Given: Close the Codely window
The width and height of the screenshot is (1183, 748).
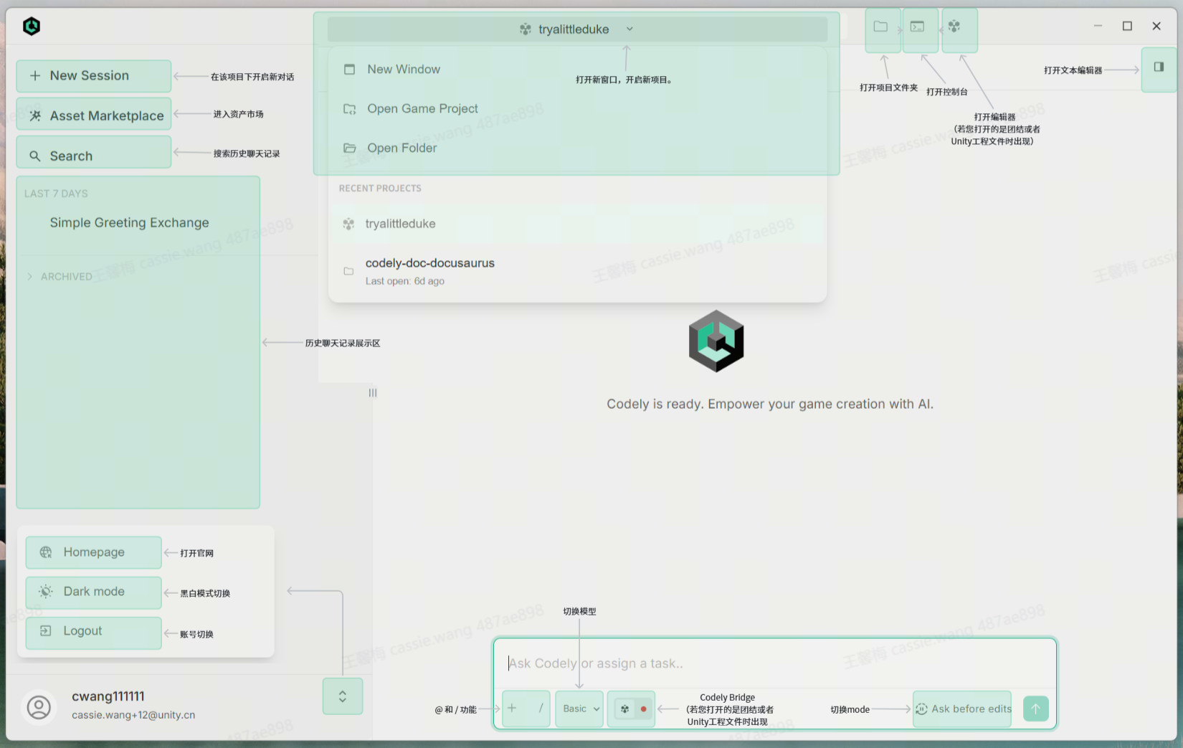Looking at the screenshot, I should [x=1156, y=26].
